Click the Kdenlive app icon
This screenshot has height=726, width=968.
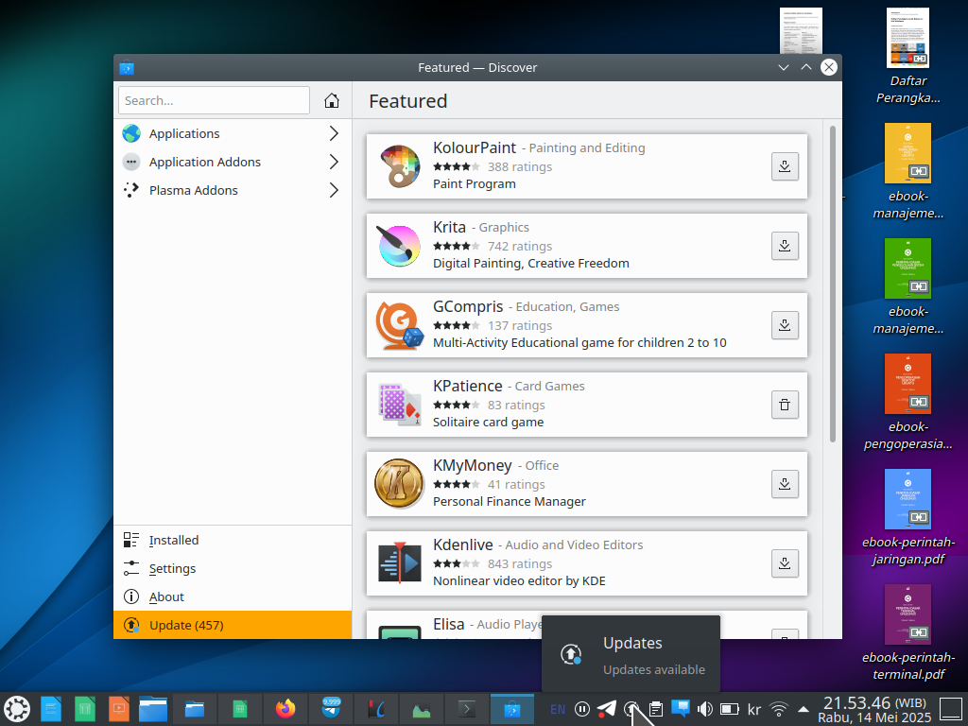pyautogui.click(x=400, y=563)
